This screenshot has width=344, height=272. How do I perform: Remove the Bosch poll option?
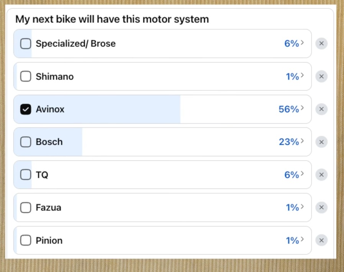pos(321,142)
